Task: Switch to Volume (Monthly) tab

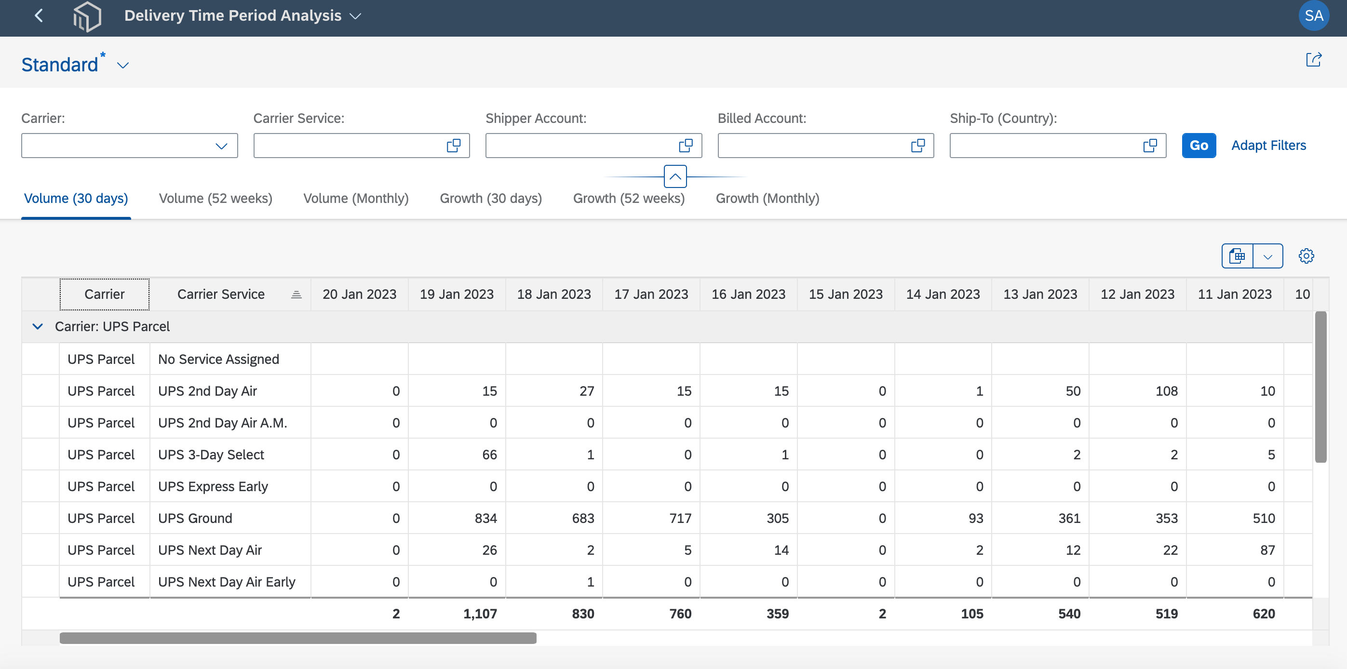Action: click(356, 199)
